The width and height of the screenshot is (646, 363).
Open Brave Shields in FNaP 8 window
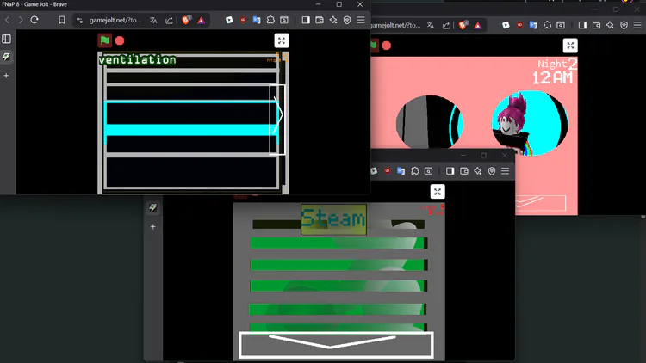pos(186,20)
